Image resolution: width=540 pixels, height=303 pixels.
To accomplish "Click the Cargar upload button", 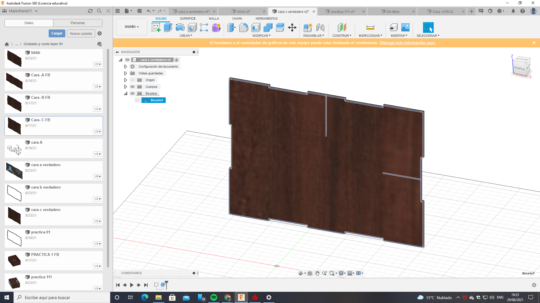I will point(57,33).
